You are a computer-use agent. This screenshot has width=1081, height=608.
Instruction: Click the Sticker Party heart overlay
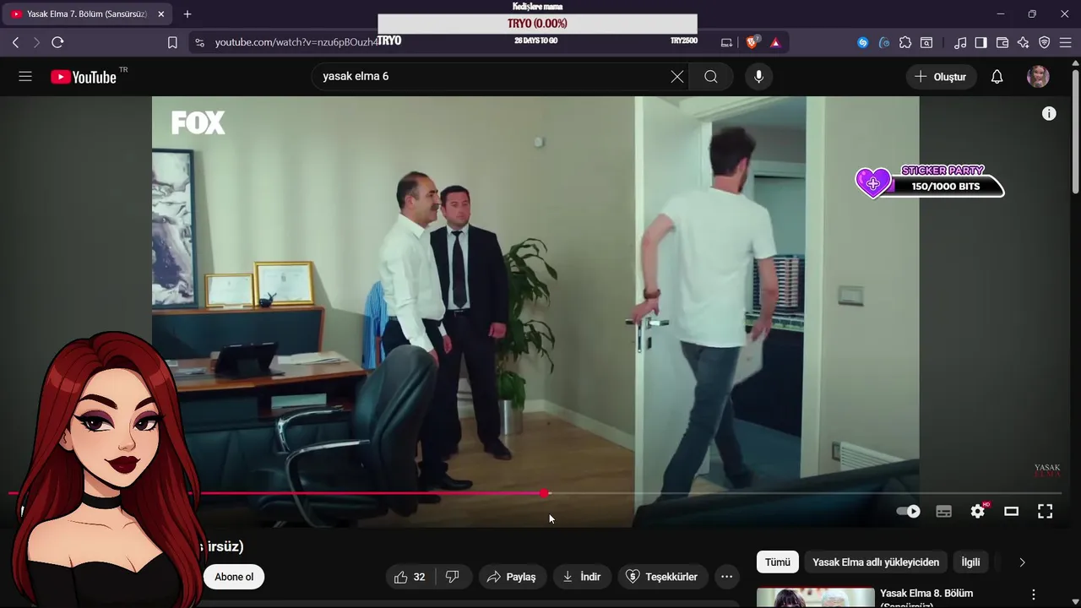click(x=873, y=182)
